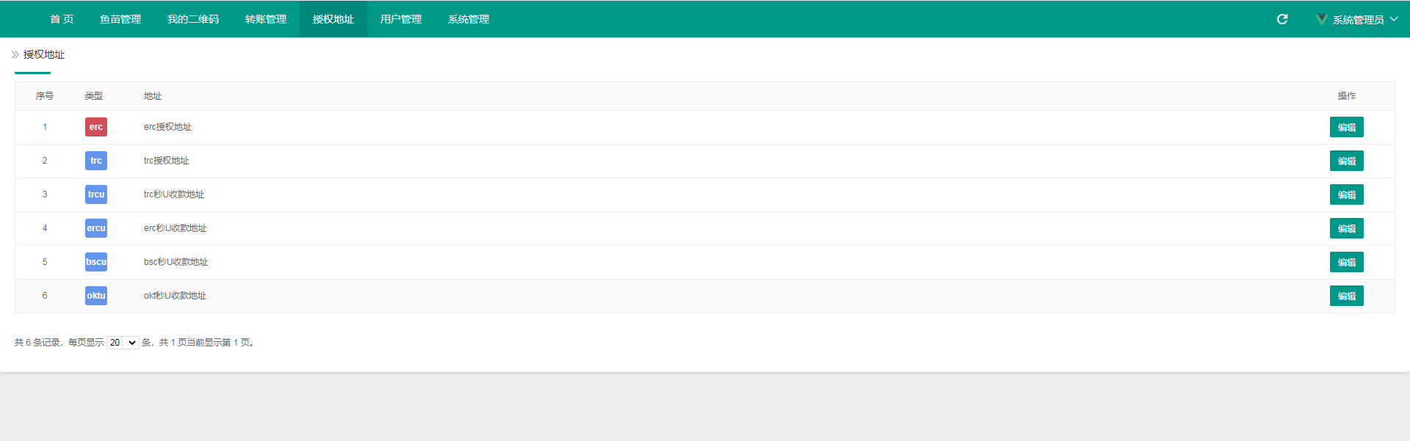
Task: Edit the okt秒U收款地址 row
Action: click(x=1346, y=296)
